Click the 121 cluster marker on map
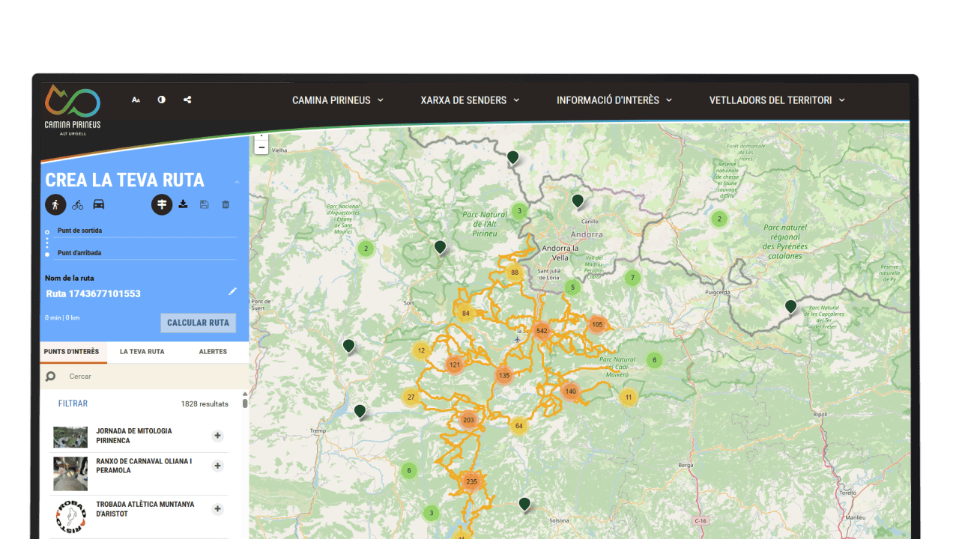The height and width of the screenshot is (539, 959). [x=455, y=365]
